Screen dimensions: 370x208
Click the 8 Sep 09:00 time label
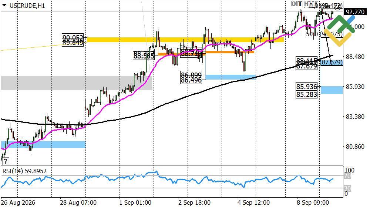click(x=313, y=202)
